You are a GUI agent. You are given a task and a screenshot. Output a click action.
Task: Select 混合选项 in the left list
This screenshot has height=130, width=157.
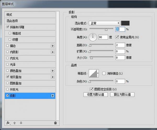tap(30, 21)
